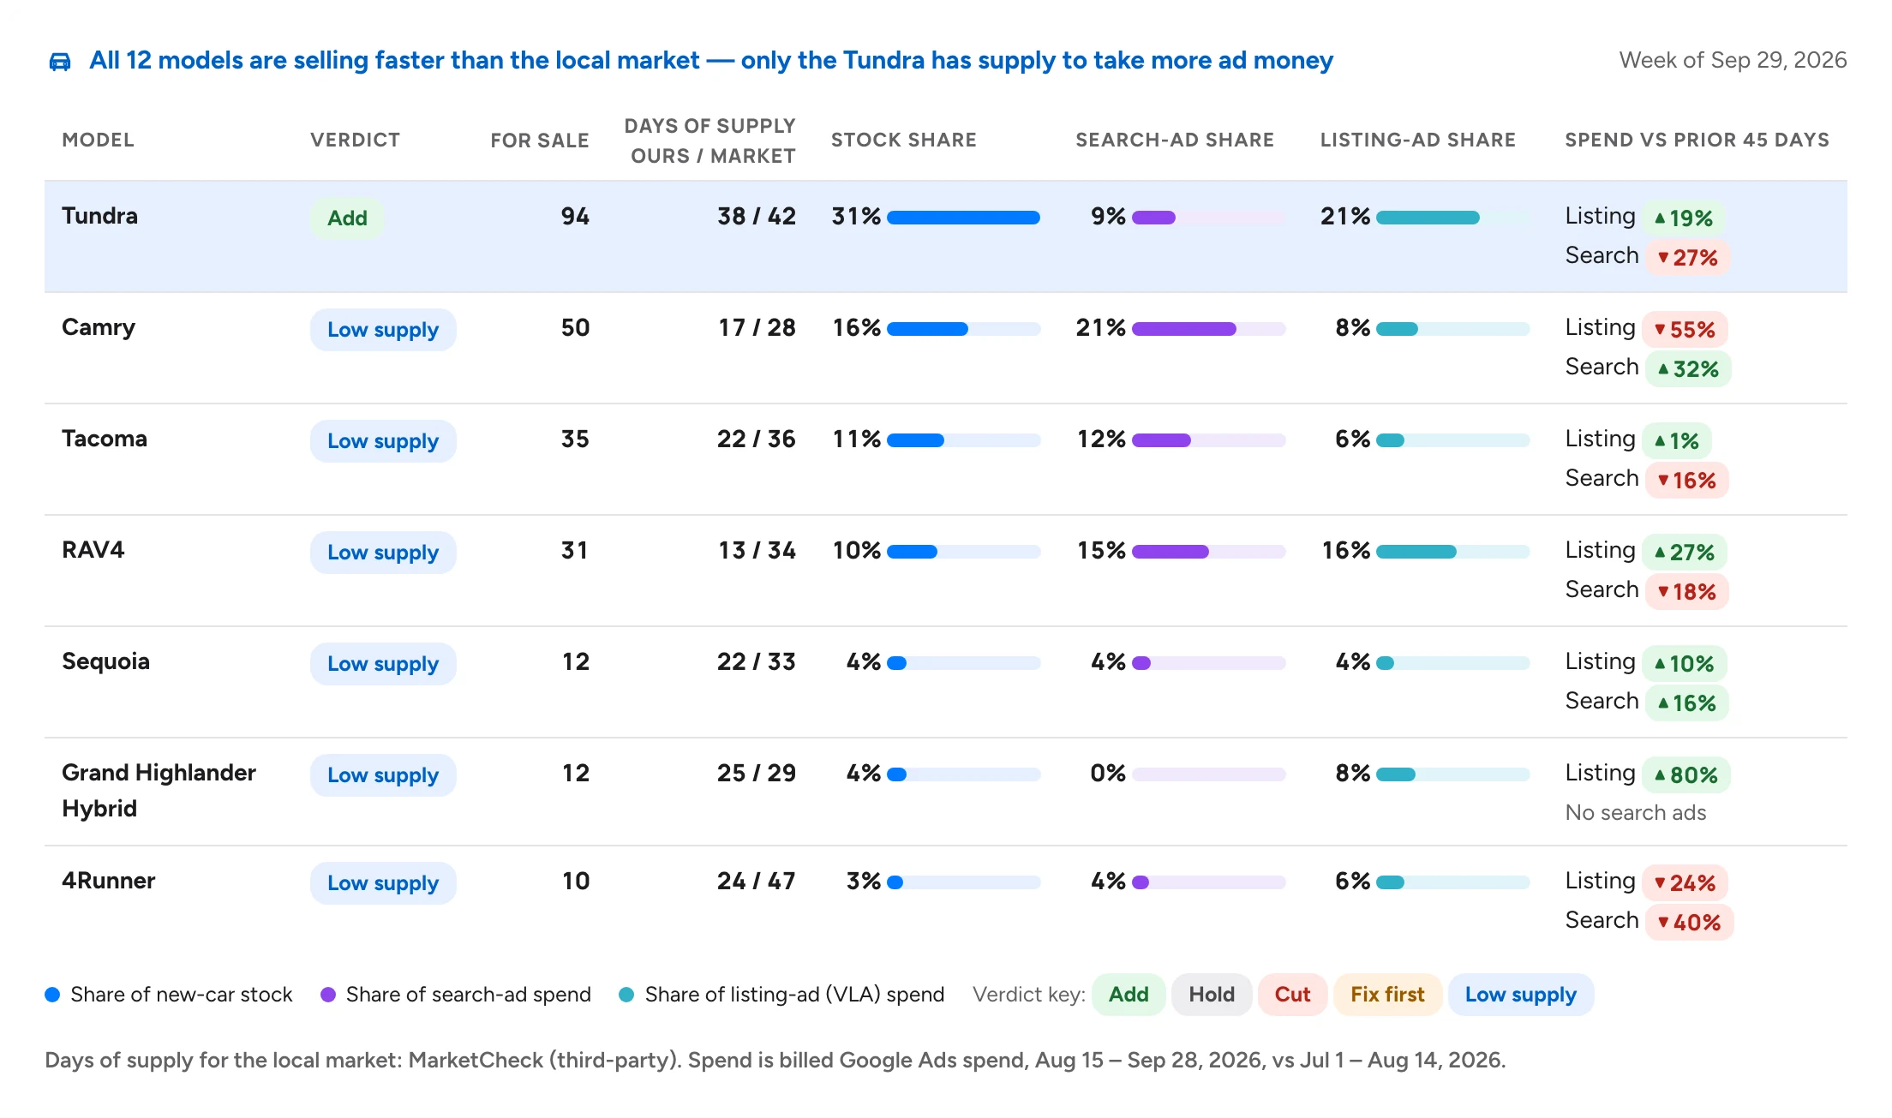Click the car icon beside the headline

point(59,62)
